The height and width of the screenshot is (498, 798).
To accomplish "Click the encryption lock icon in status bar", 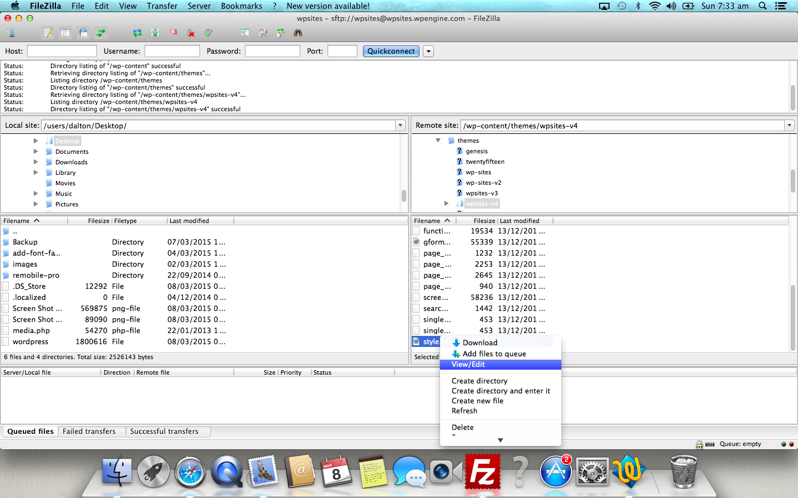I will pyautogui.click(x=699, y=444).
